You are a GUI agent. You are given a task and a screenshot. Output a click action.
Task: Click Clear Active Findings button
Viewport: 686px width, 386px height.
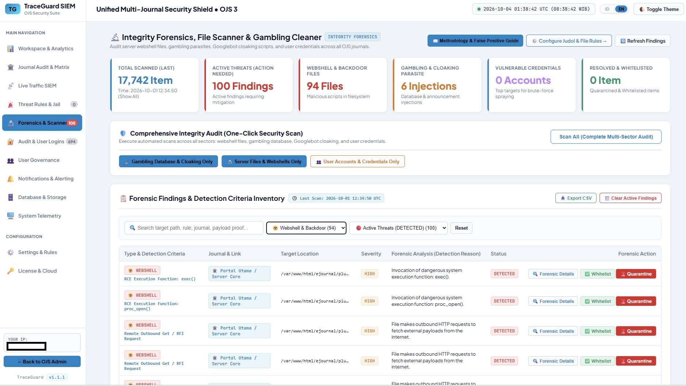tap(630, 198)
